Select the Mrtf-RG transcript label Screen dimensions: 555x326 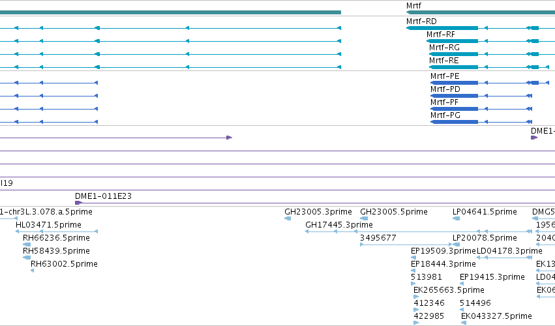444,48
